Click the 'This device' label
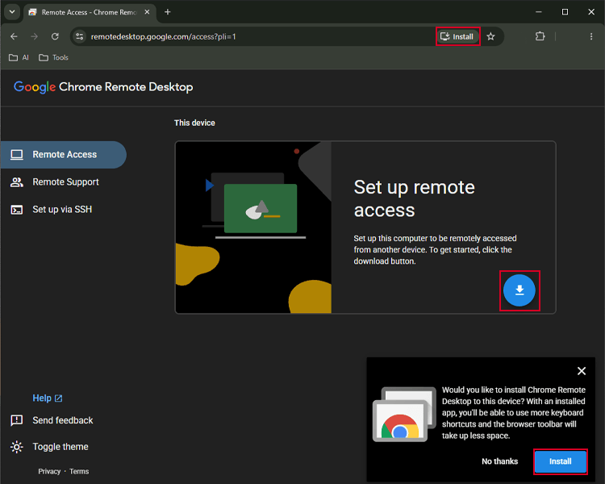Screen dimensions: 605x484 [x=194, y=123]
